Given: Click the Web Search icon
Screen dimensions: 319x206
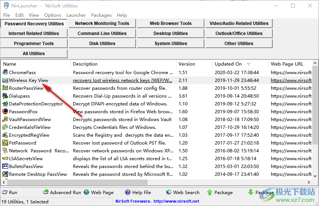Looking at the screenshot, I should click(169, 192).
